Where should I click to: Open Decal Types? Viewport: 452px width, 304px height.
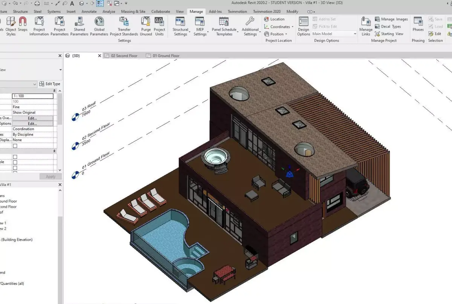(388, 26)
